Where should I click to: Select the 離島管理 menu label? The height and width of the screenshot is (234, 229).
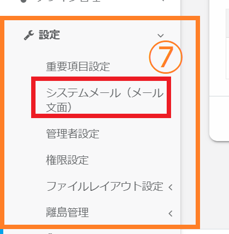[67, 213]
